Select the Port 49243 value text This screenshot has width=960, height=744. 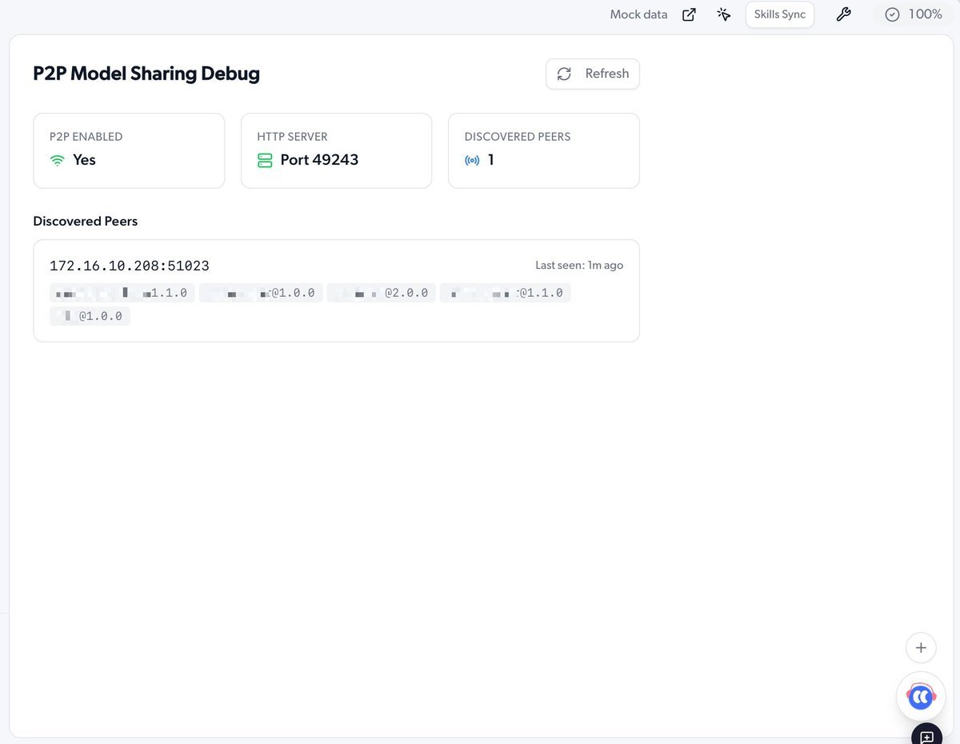tap(319, 160)
